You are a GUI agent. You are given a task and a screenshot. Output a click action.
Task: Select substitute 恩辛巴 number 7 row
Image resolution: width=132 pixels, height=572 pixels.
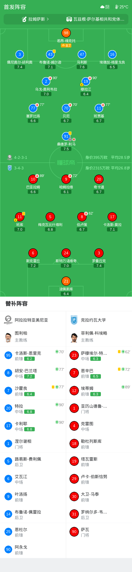point(99,373)
